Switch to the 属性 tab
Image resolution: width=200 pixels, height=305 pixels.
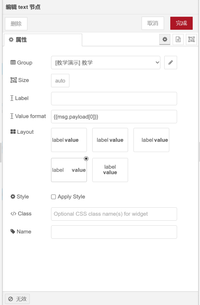click(x=43, y=40)
